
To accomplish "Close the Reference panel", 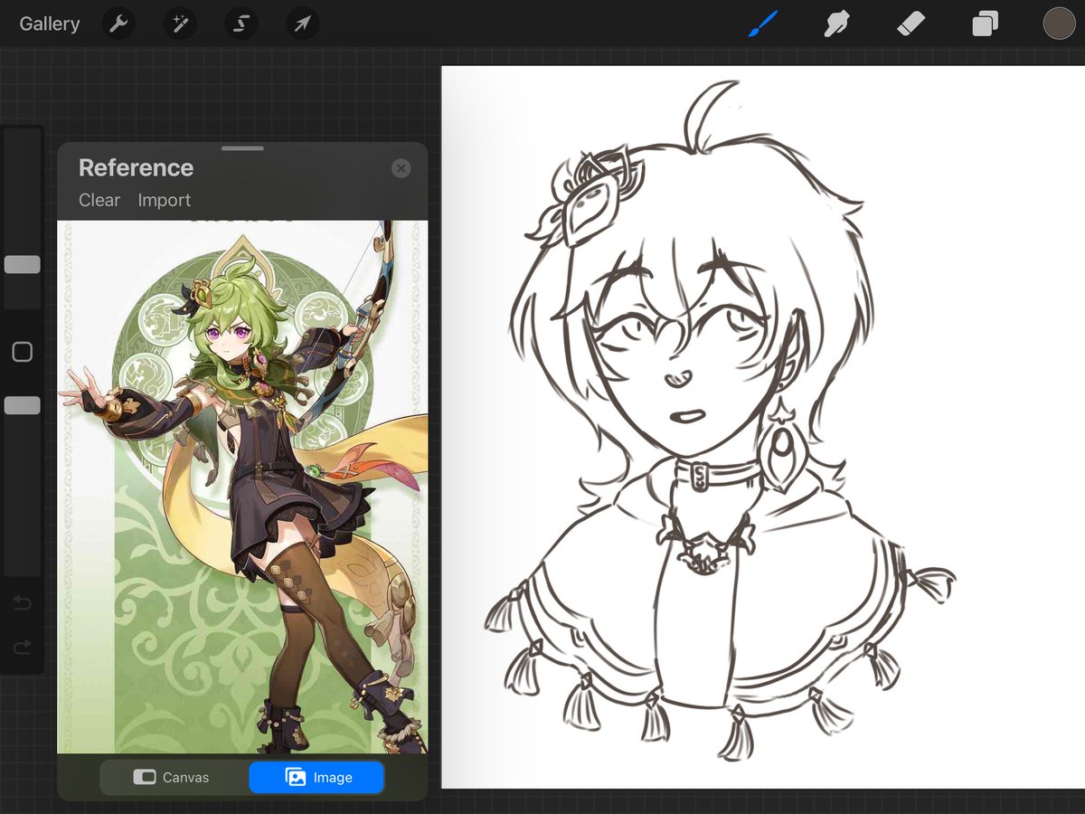I will pyautogui.click(x=401, y=168).
